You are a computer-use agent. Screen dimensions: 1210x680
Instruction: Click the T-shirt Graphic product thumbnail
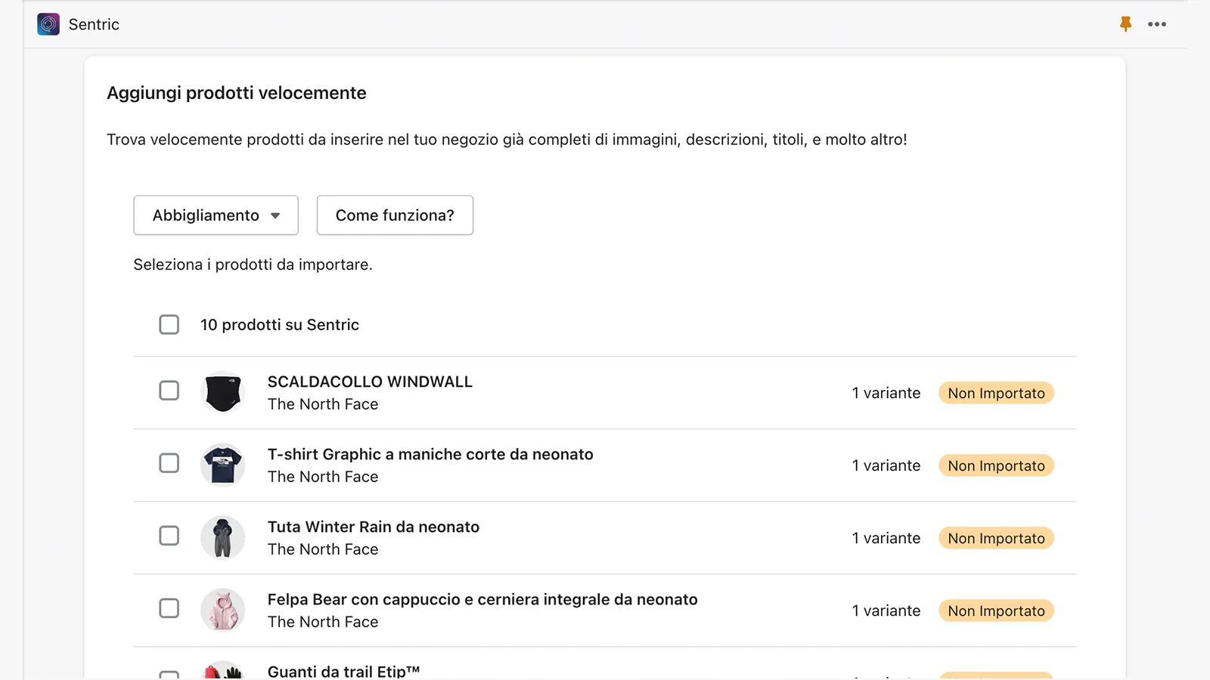(222, 465)
